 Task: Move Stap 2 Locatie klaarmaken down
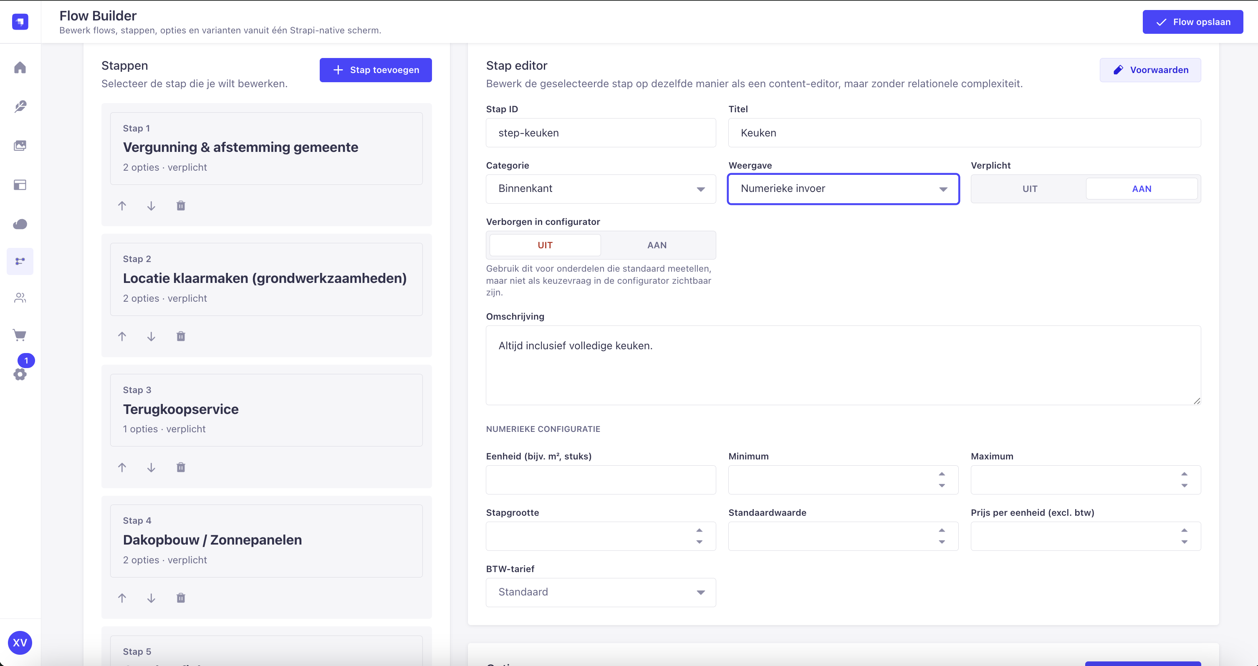tap(152, 336)
